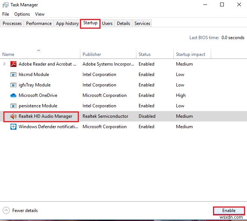The width and height of the screenshot is (247, 221).
Task: Click the Enable button
Action: point(229,211)
